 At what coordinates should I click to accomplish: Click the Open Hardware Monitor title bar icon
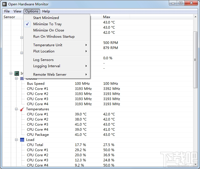click(4, 4)
